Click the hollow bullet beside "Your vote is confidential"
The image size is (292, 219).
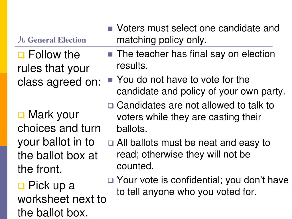tap(111, 181)
